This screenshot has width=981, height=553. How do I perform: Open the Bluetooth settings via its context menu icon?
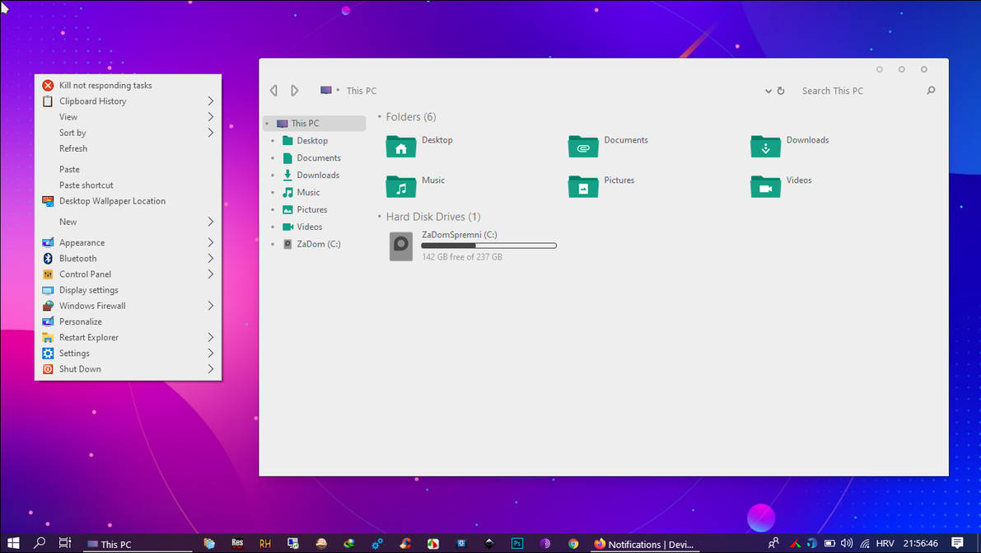coord(48,258)
